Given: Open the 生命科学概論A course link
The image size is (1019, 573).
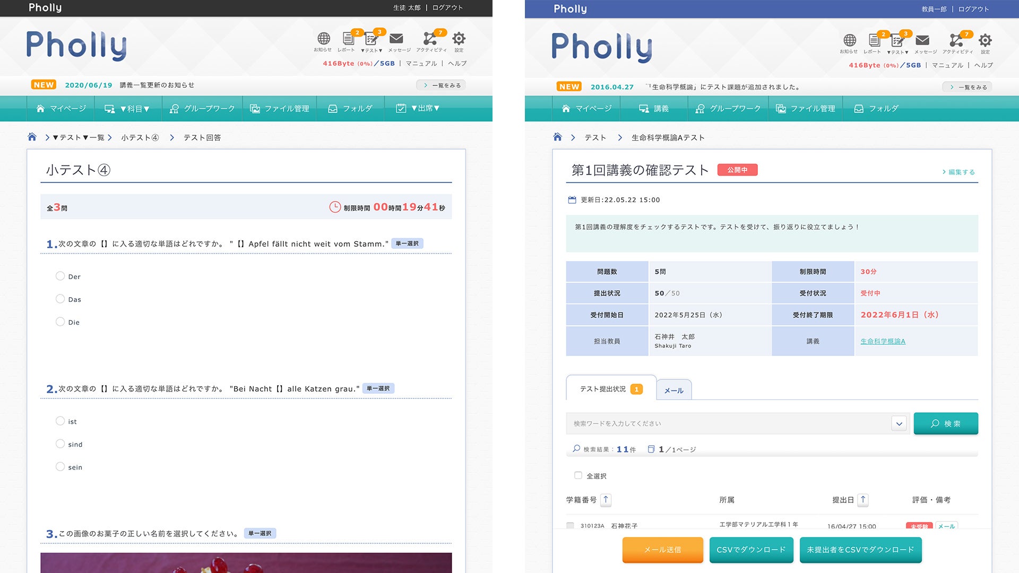Looking at the screenshot, I should 883,341.
